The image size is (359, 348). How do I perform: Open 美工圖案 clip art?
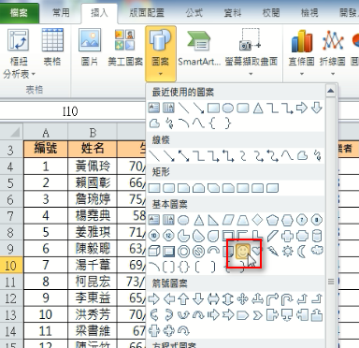[125, 48]
